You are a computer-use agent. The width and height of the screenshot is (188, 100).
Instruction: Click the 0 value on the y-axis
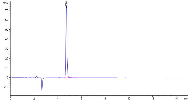click(x=8, y=77)
